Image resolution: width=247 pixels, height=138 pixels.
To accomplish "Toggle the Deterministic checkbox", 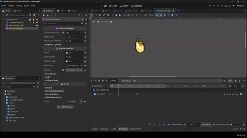I will click(67, 57).
